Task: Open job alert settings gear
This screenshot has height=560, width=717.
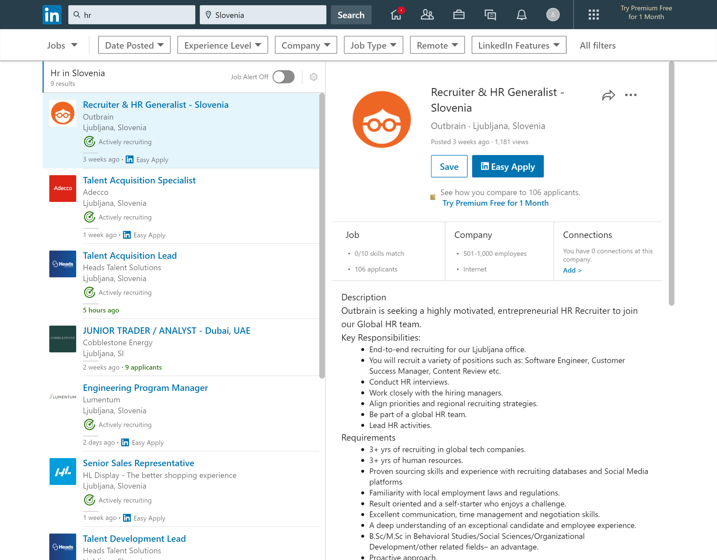Action: [313, 77]
